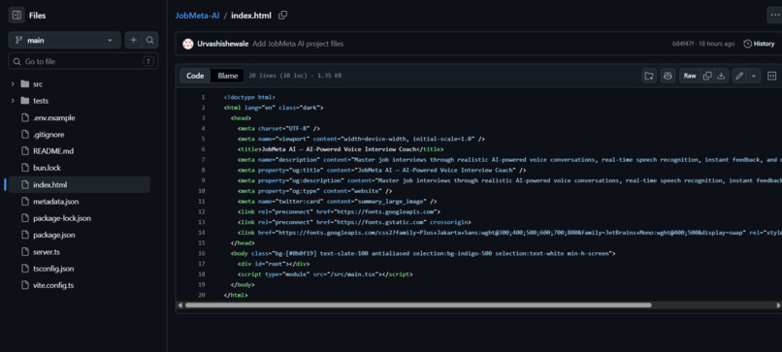
Task: Click the vite.config.ts file icon
Action: (x=25, y=285)
